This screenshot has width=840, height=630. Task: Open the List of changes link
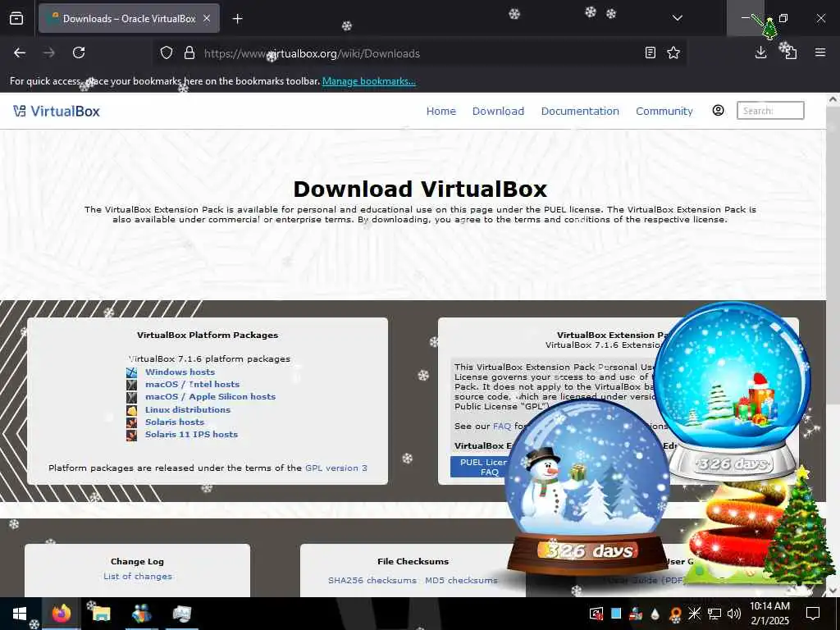coord(138,577)
